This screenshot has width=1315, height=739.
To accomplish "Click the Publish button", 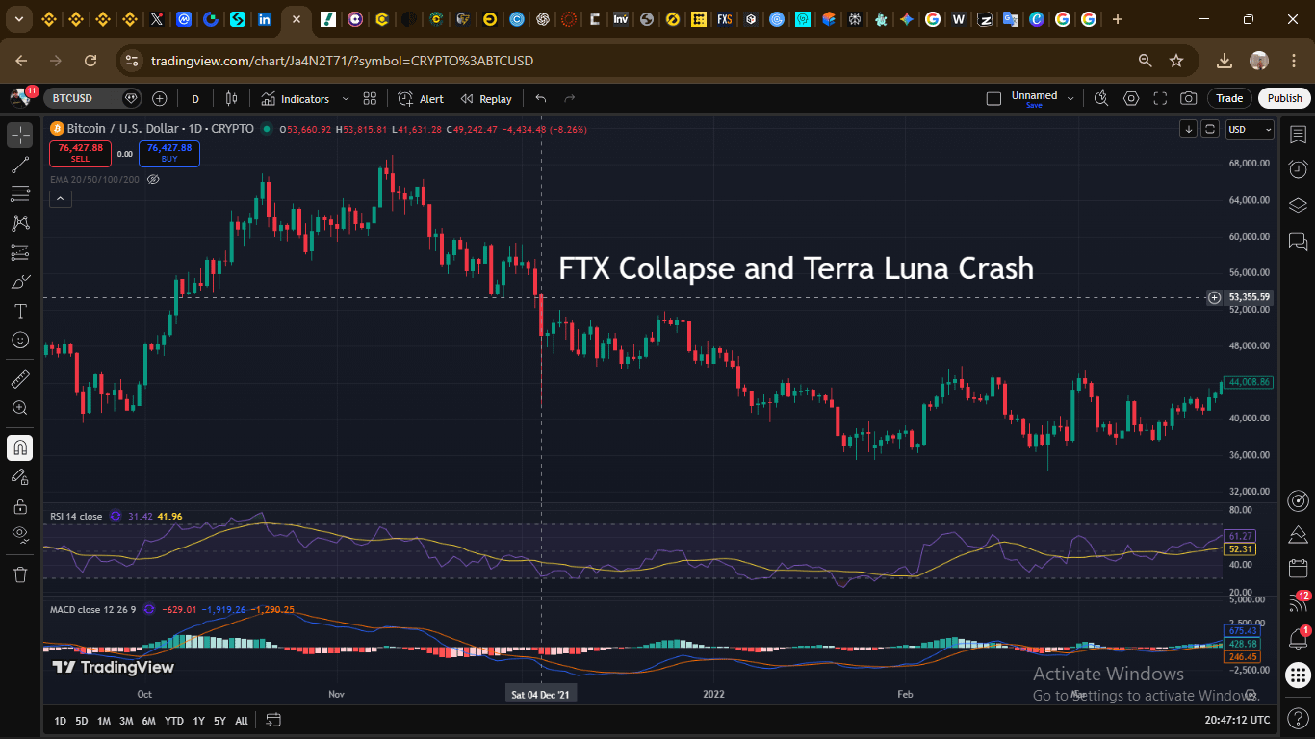I will pyautogui.click(x=1284, y=98).
